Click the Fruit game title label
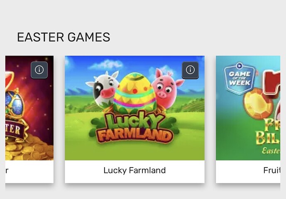Viewport: 286px width, 199px height. click(272, 170)
